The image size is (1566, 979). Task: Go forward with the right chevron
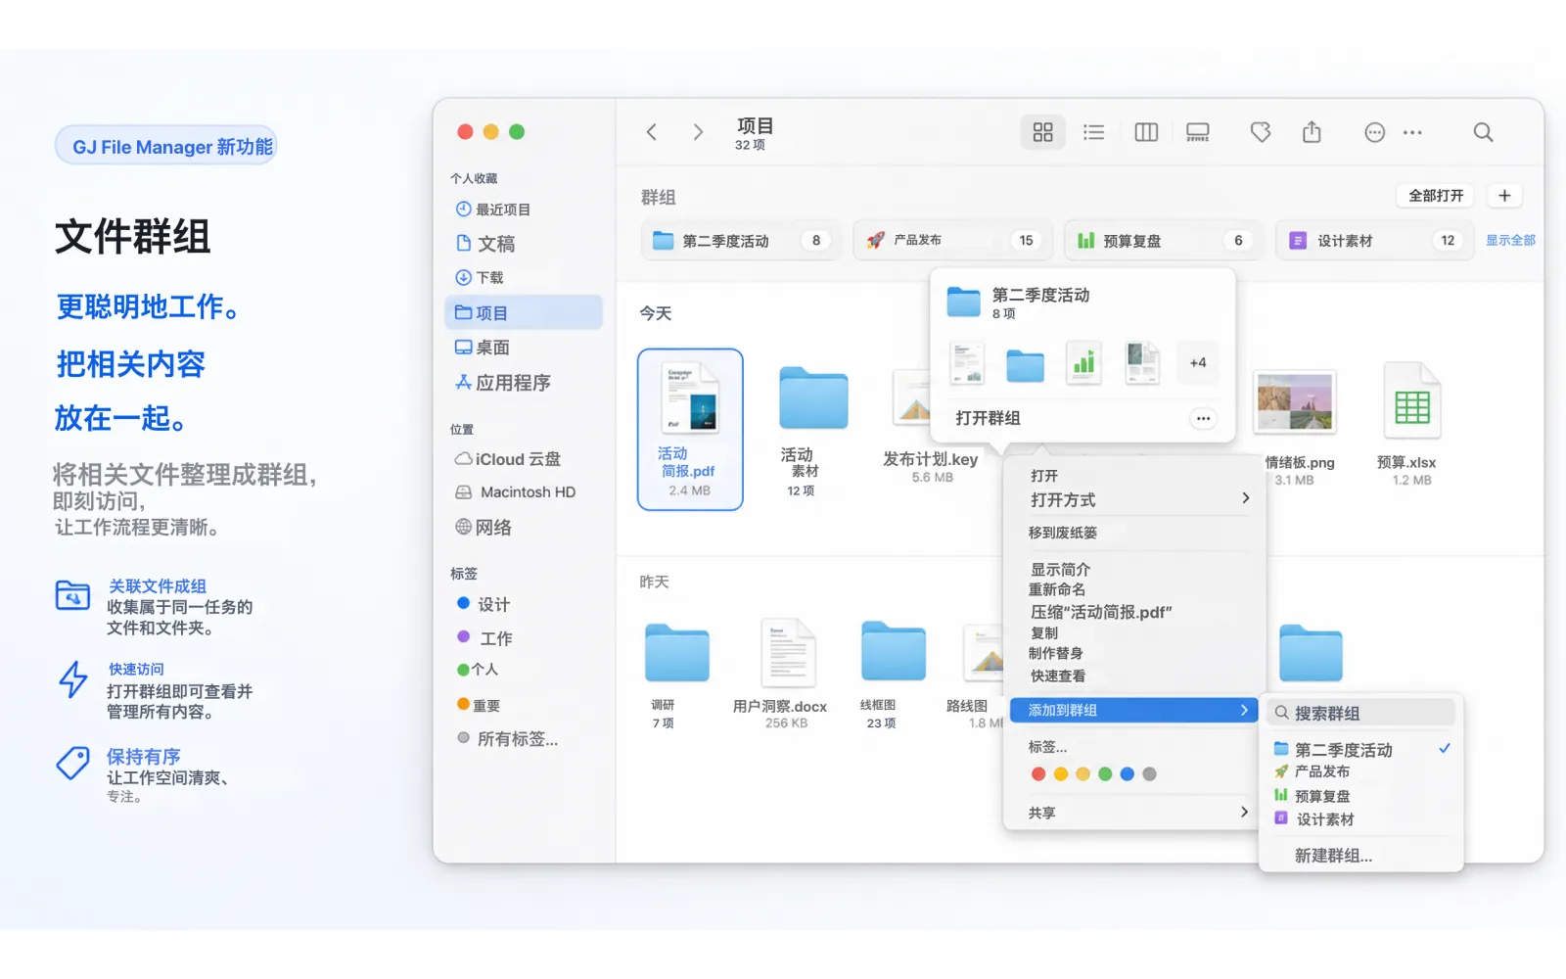click(x=698, y=132)
